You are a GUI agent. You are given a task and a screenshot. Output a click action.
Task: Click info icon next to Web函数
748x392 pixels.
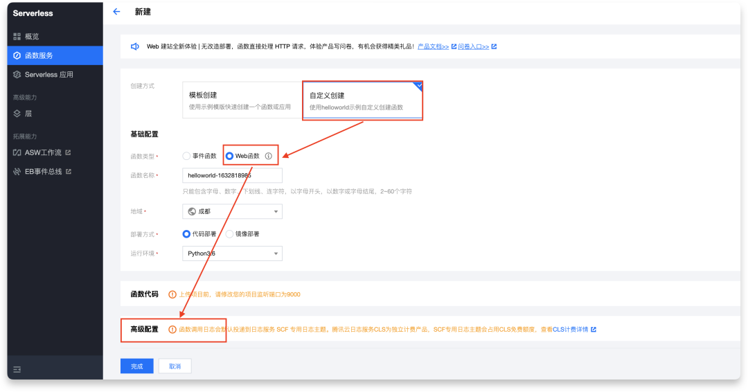click(x=269, y=156)
